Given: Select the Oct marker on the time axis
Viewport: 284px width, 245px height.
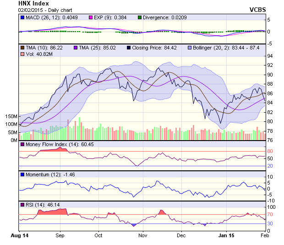Looking at the screenshot, I should coord(98,235).
